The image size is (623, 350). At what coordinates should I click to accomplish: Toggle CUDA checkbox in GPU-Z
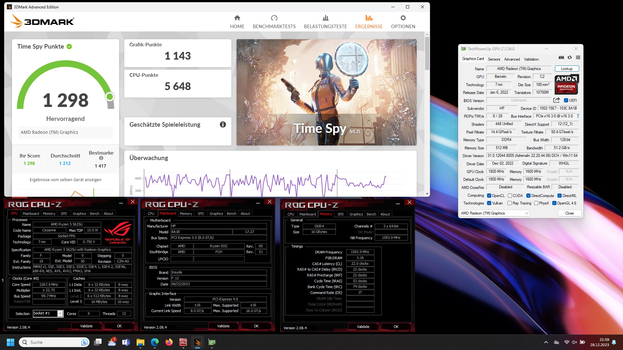coord(510,196)
